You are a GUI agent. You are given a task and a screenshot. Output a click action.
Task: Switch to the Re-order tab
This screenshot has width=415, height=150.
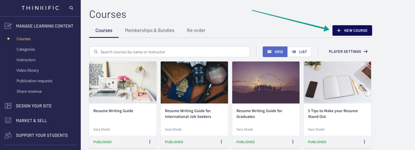(x=196, y=30)
